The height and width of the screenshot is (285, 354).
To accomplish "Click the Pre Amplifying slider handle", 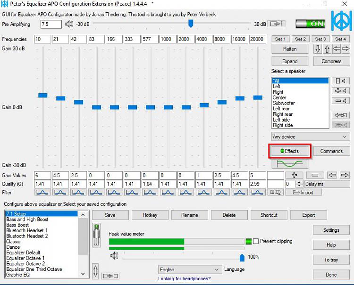I will pos(191,24).
